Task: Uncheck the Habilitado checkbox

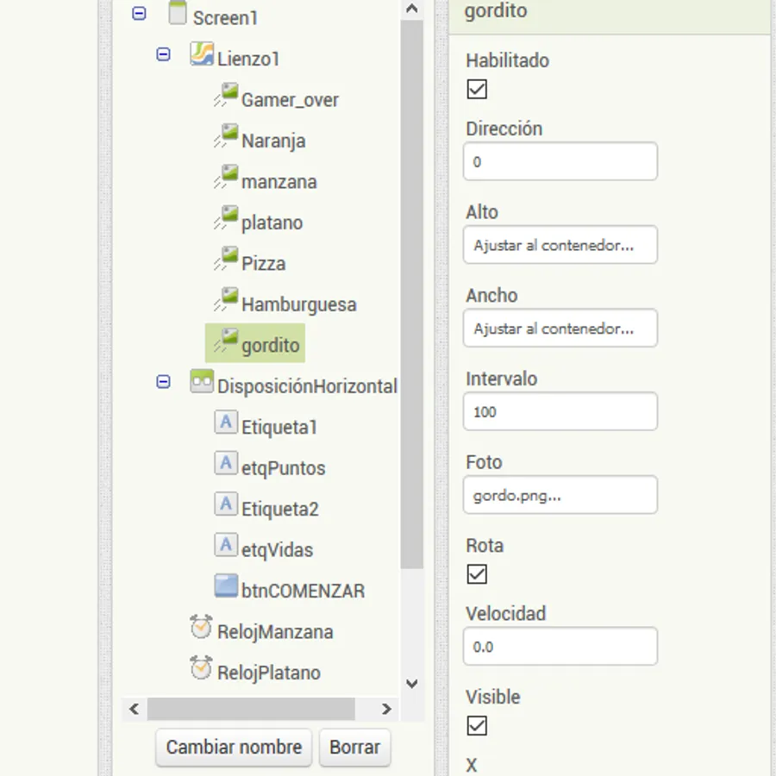Action: pos(477,89)
